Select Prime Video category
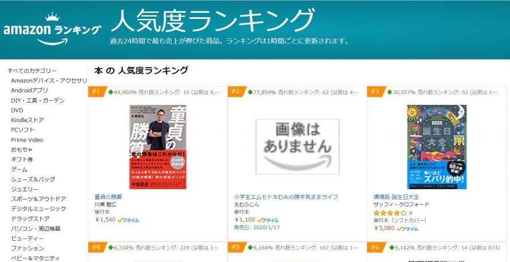Image resolution: width=510 pixels, height=262 pixels. (x=27, y=140)
